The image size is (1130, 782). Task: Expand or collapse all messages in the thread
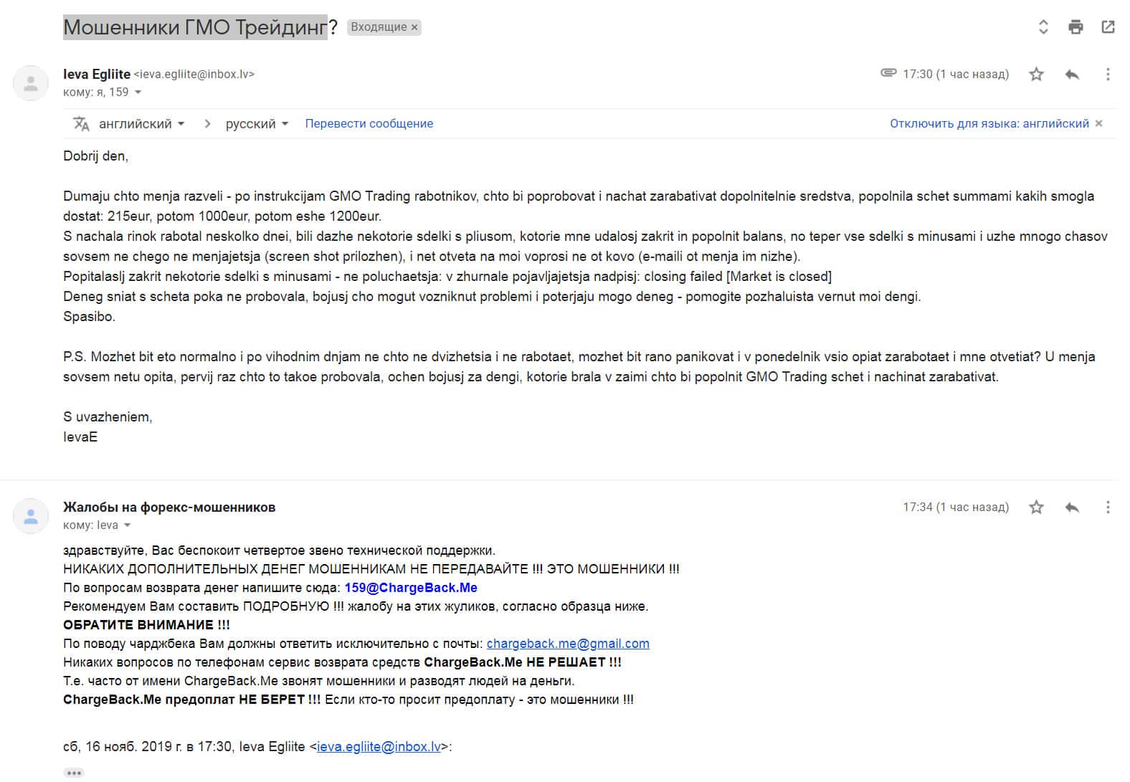pyautogui.click(x=1043, y=27)
